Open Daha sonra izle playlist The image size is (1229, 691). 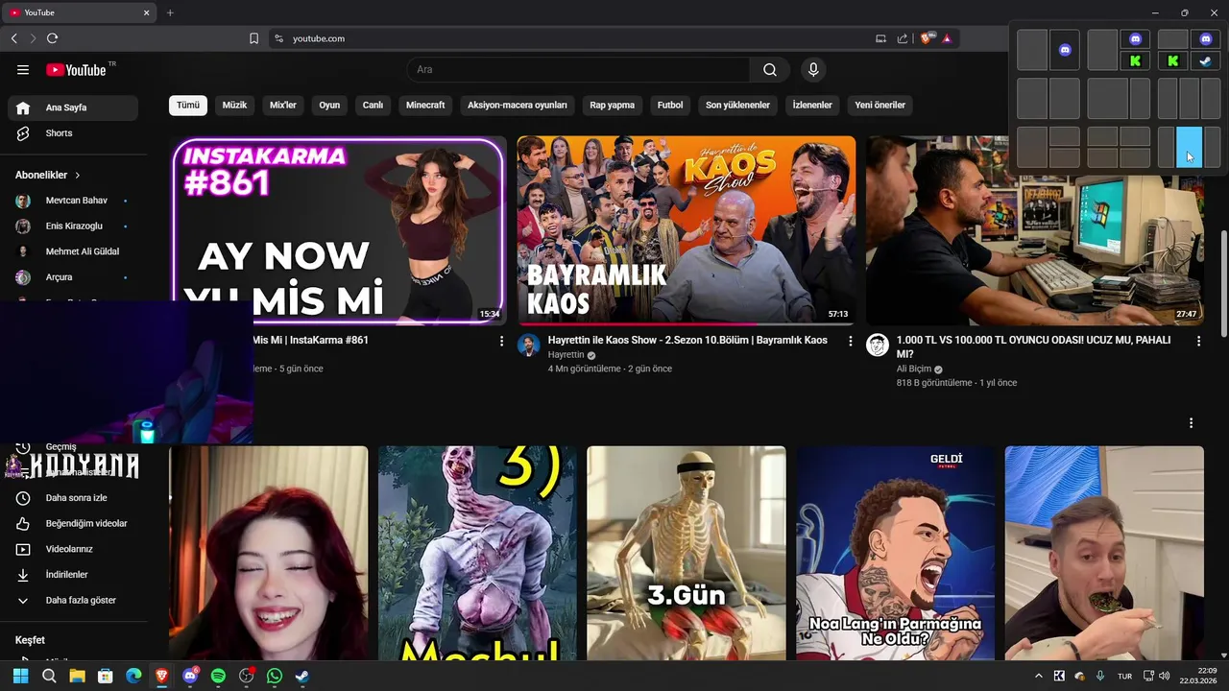pos(73,498)
